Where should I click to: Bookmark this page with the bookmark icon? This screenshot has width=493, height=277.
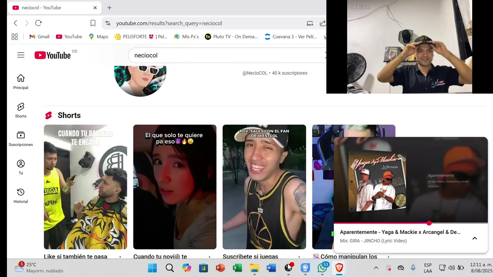click(x=93, y=23)
